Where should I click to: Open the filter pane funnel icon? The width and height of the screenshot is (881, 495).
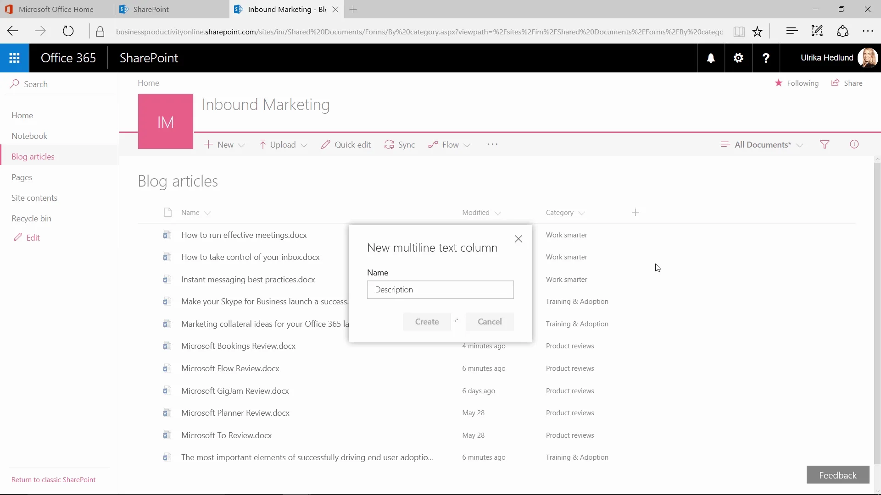click(x=825, y=144)
